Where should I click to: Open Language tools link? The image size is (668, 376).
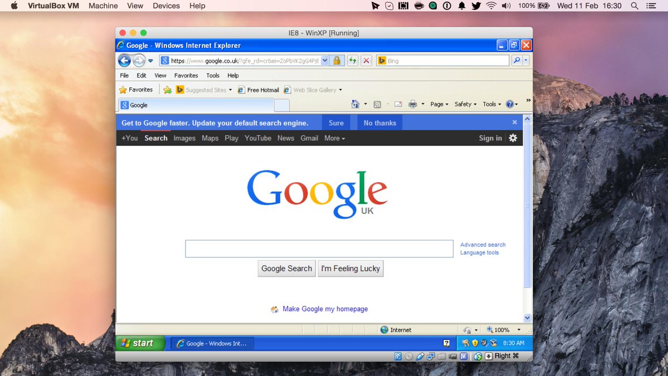(x=479, y=253)
